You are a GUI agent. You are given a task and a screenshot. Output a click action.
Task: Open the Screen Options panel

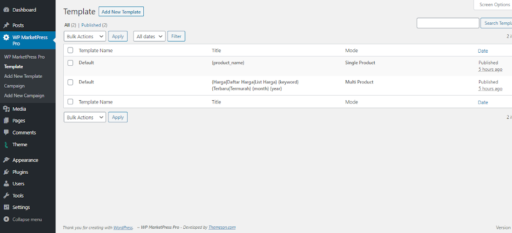tap(494, 5)
